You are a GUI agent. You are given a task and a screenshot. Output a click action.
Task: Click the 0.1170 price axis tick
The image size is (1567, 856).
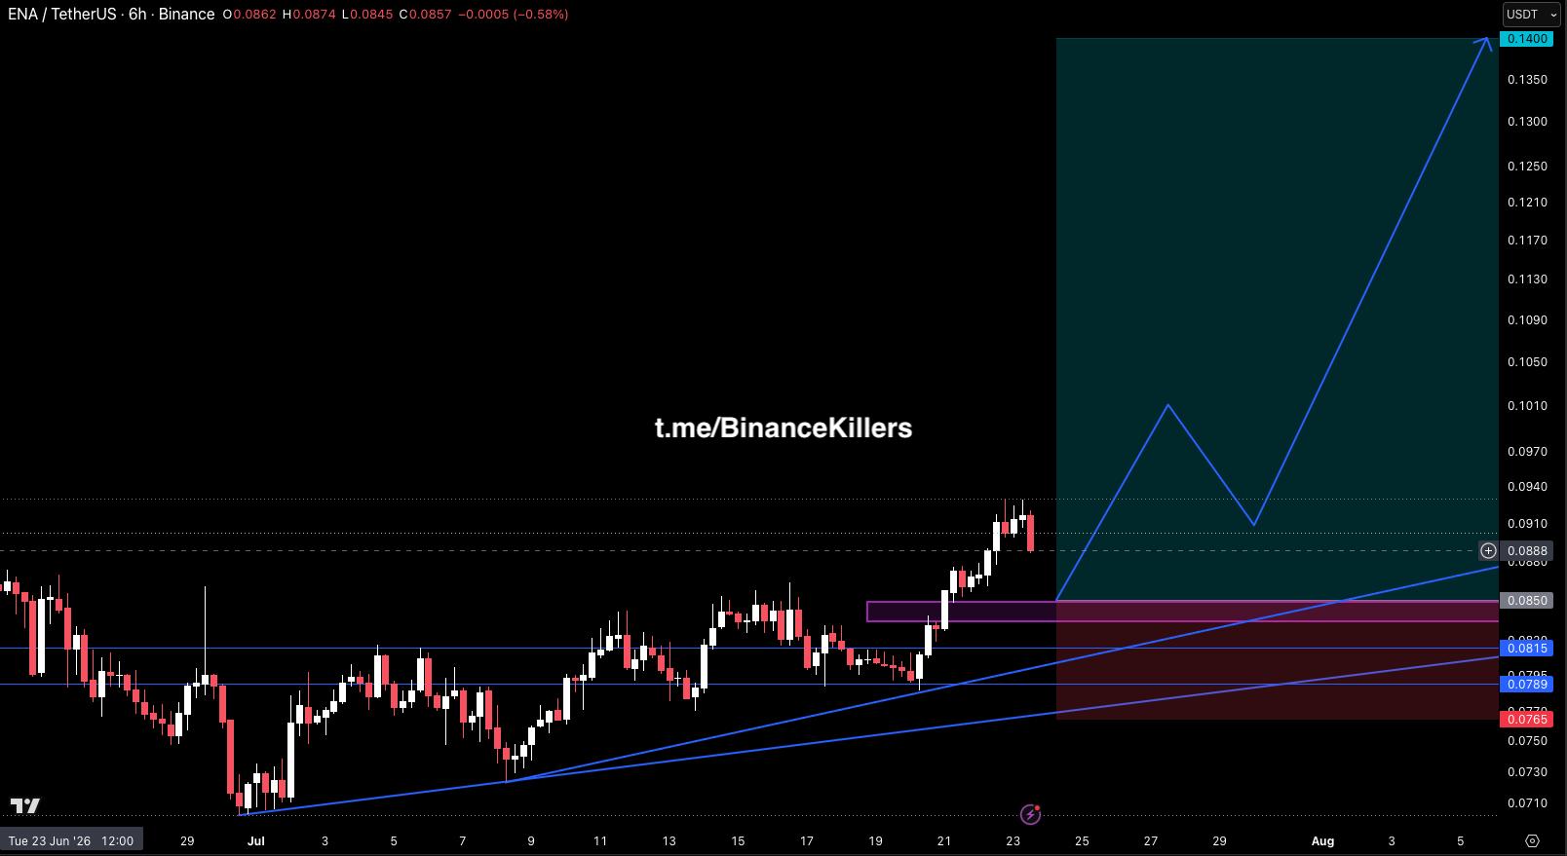point(1527,241)
